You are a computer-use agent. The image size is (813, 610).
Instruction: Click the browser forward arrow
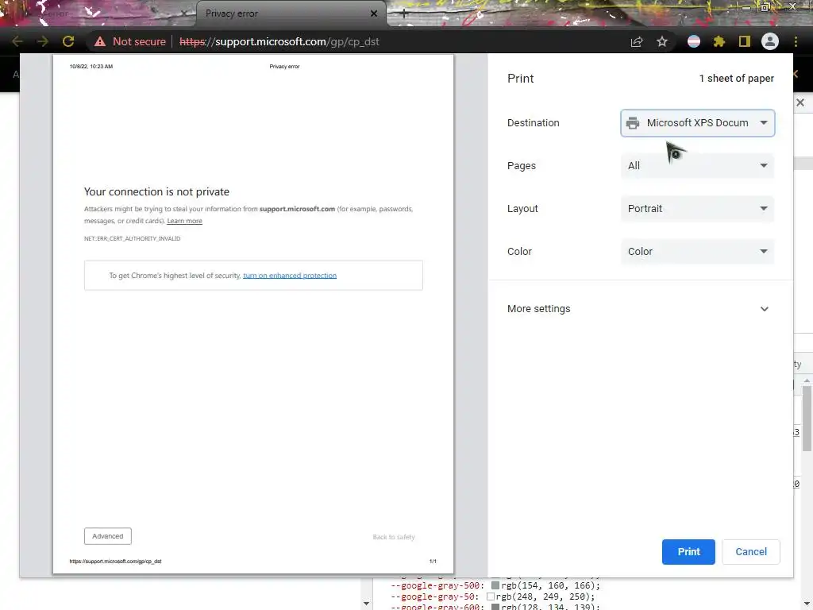[43, 41]
